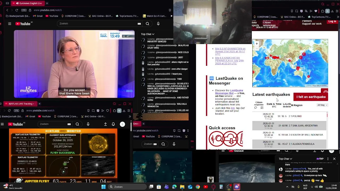Toggle VPN badge in Euronews window address bar
340x191 pixels.
point(24,10)
